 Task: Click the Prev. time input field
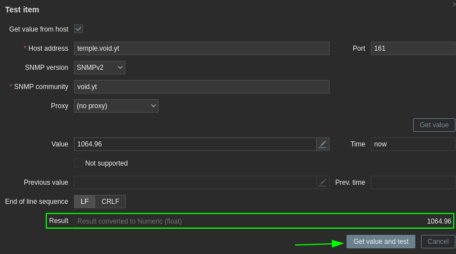coord(413,182)
